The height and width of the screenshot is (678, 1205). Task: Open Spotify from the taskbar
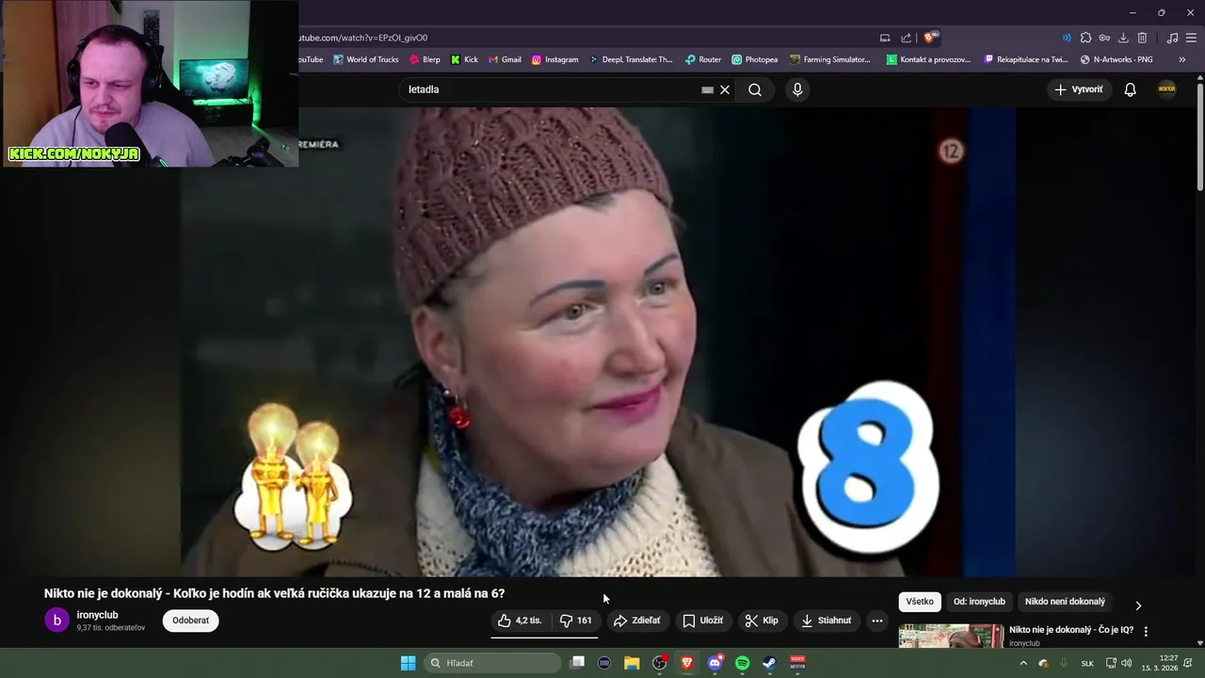[742, 663]
